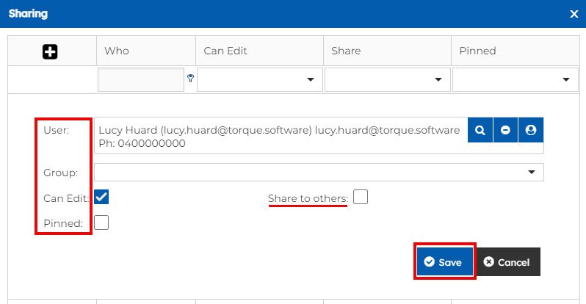586x304 pixels.
Task: Click the magnifier search icon for User
Action: click(x=480, y=130)
